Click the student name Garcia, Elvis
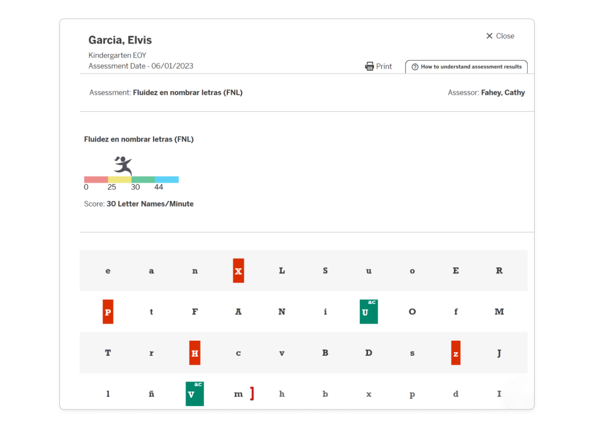Viewport: 594px width, 428px height. pyautogui.click(x=120, y=40)
